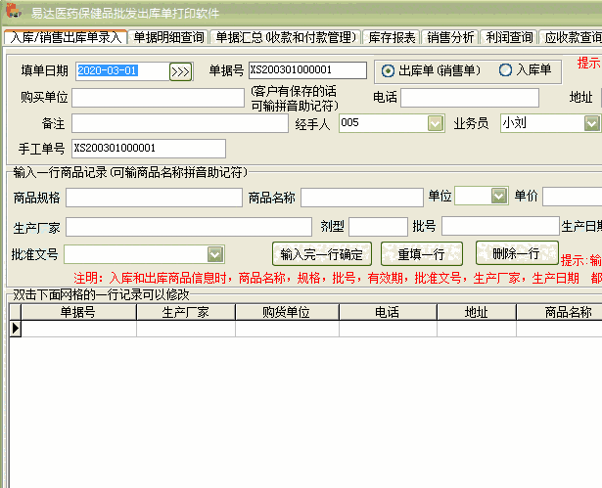Switch to 入库/销售出库单录入 tab

tap(66, 37)
